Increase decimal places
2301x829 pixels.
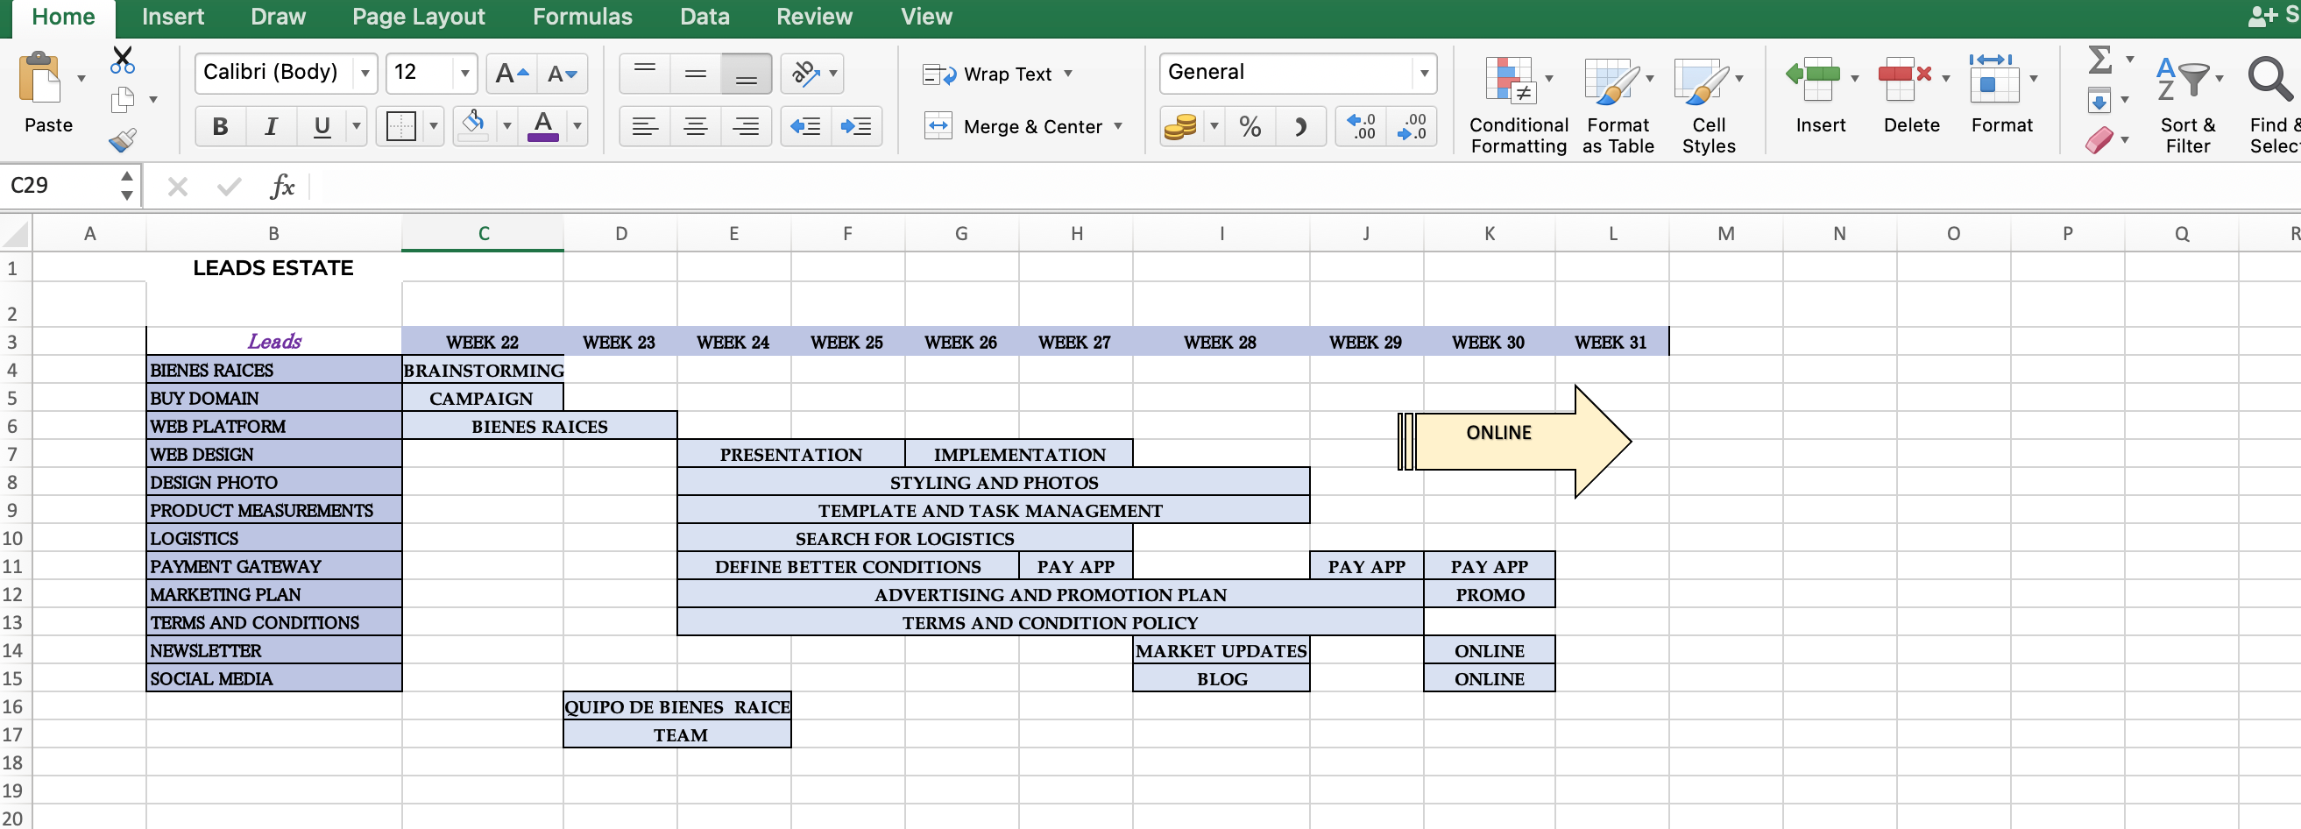(1362, 127)
